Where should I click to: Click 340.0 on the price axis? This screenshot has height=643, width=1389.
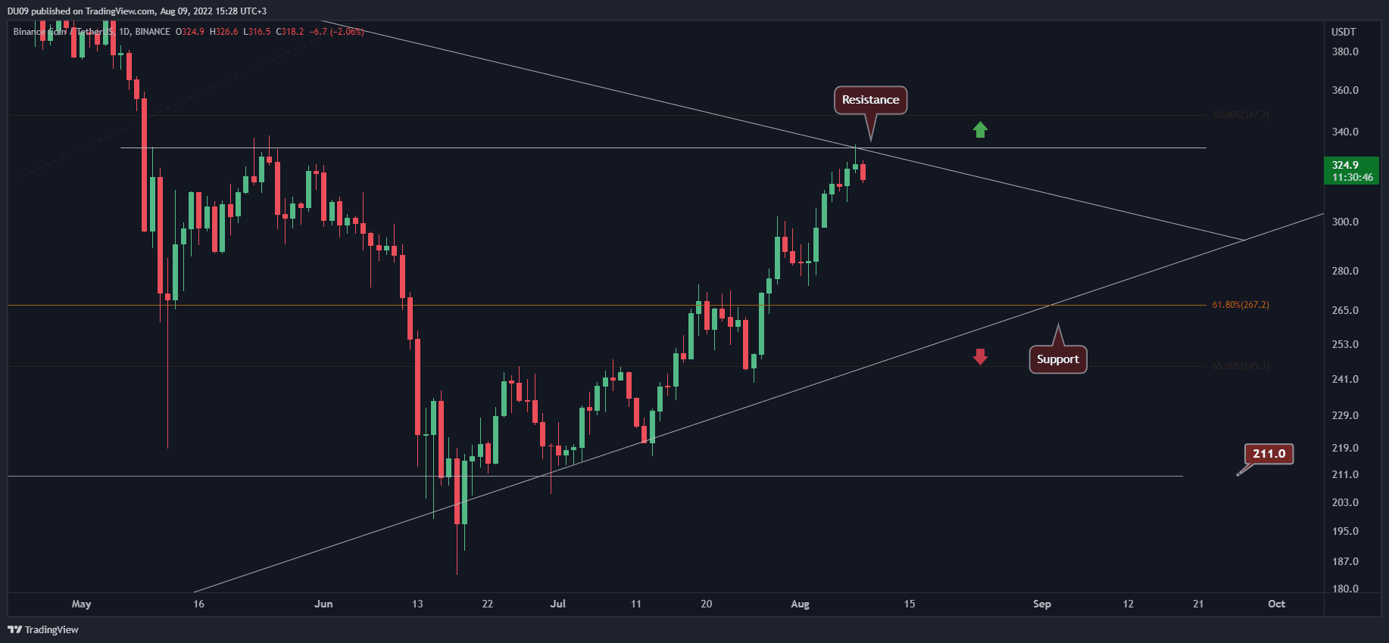pyautogui.click(x=1345, y=132)
